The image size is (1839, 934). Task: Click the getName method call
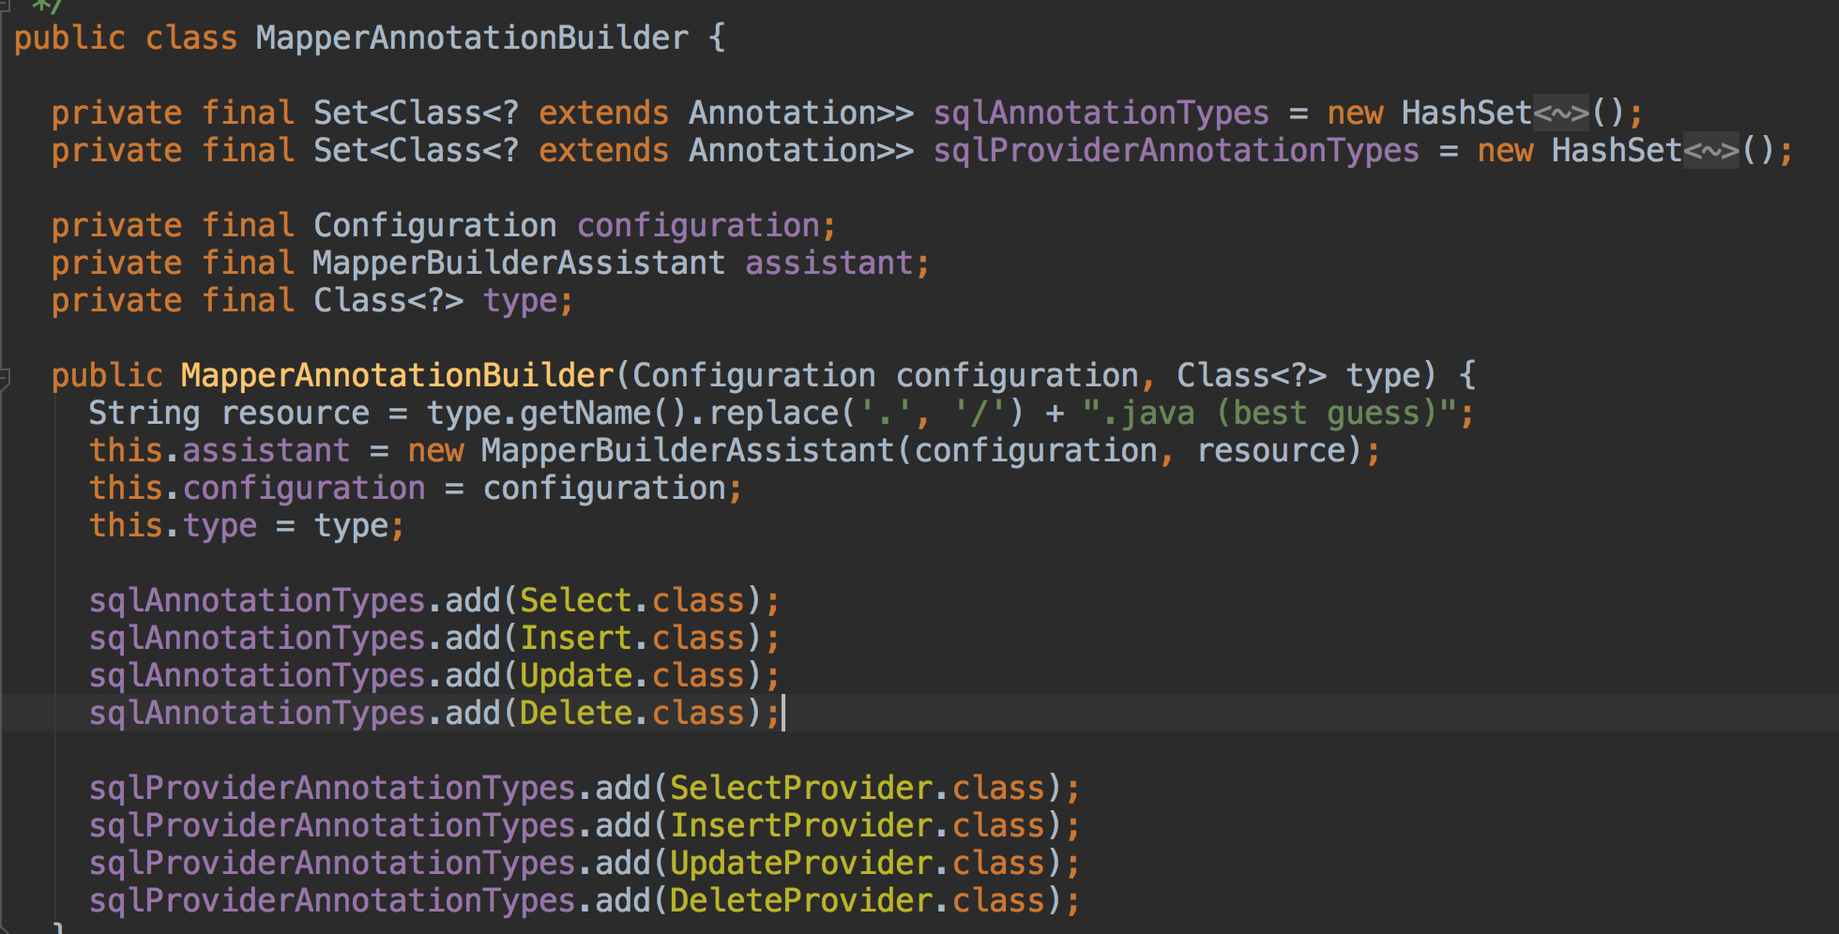click(585, 414)
